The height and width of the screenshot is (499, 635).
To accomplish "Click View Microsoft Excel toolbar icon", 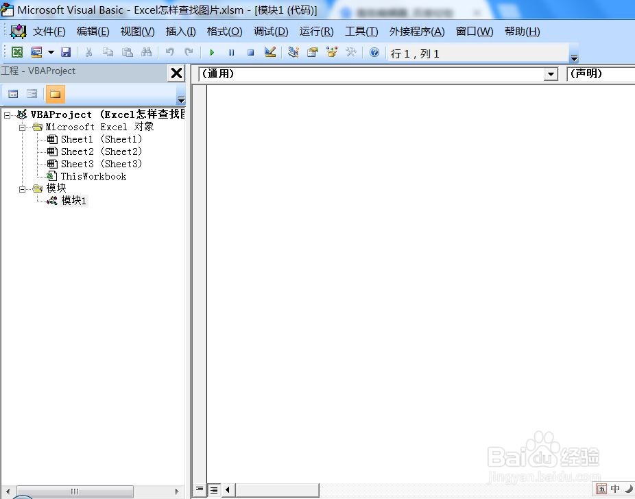I will click(17, 52).
